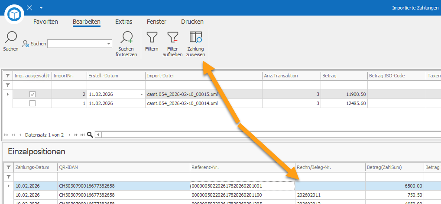Click amount cell 12485.60
This screenshot has height=204, width=441.
point(344,103)
